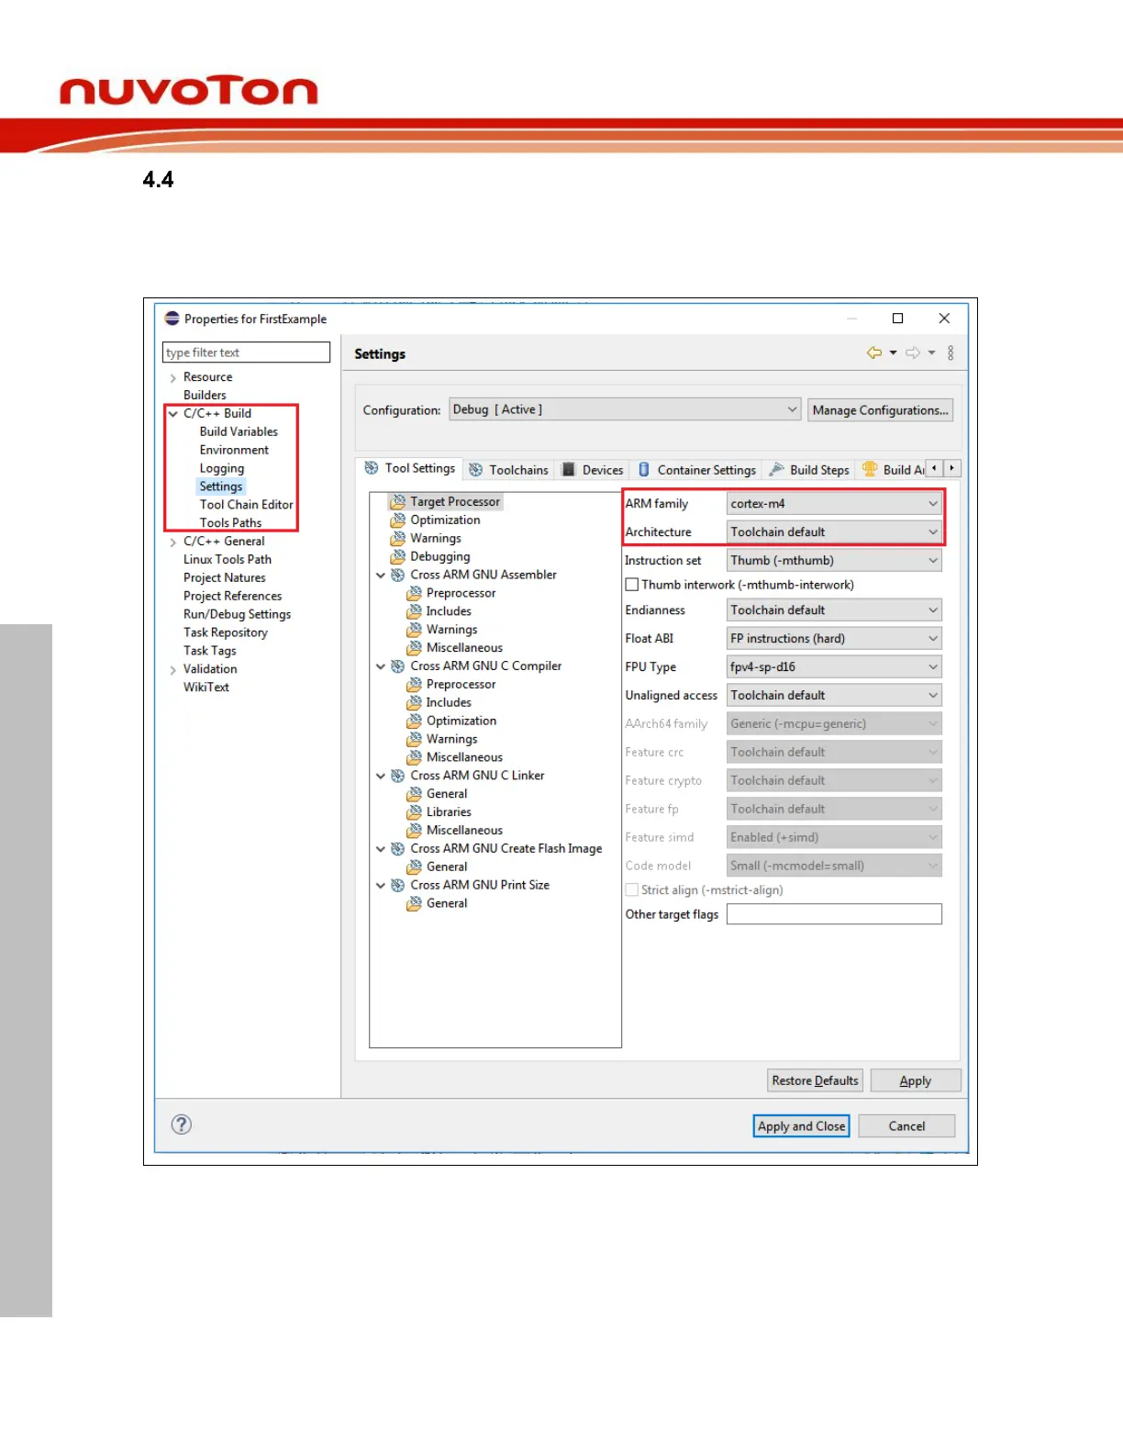1123x1454 pixels.
Task: Switch to the Devices tab
Action: pos(593,470)
